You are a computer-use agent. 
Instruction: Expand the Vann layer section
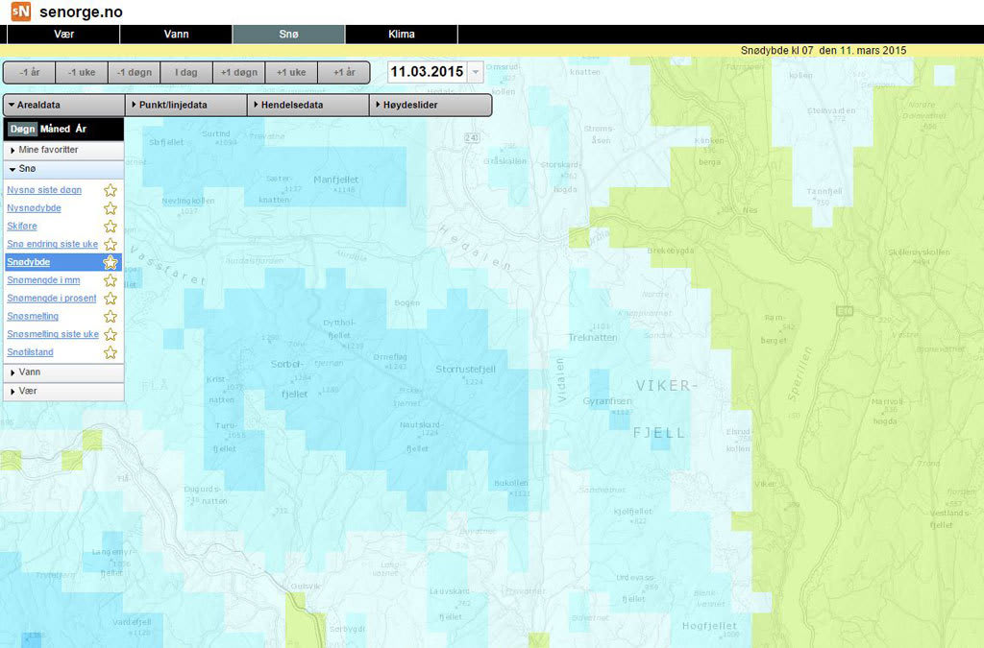pyautogui.click(x=63, y=372)
